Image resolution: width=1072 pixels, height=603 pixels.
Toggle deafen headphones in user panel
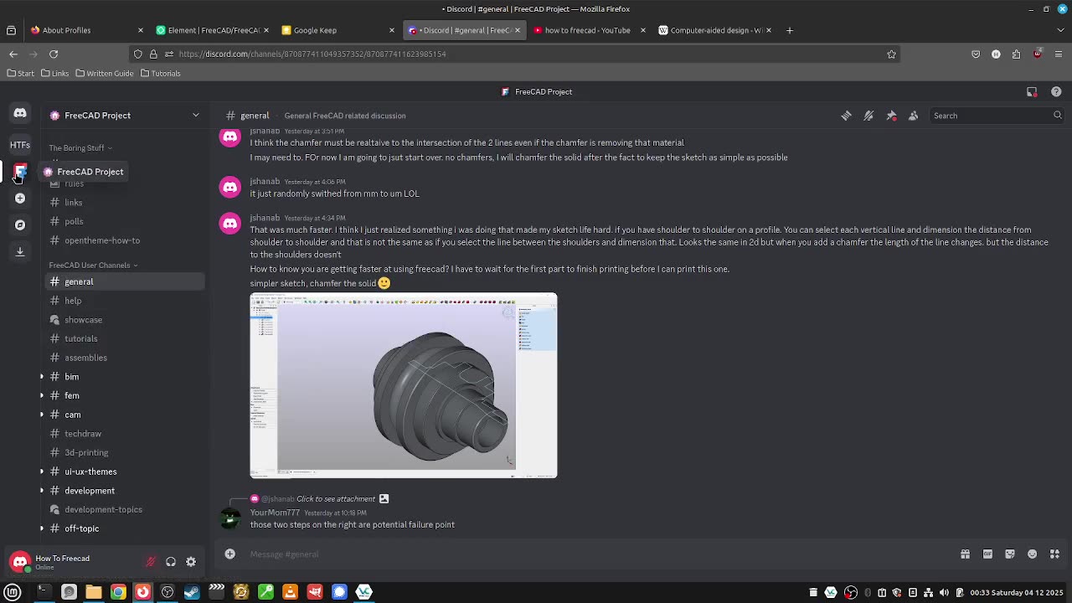coord(171,562)
